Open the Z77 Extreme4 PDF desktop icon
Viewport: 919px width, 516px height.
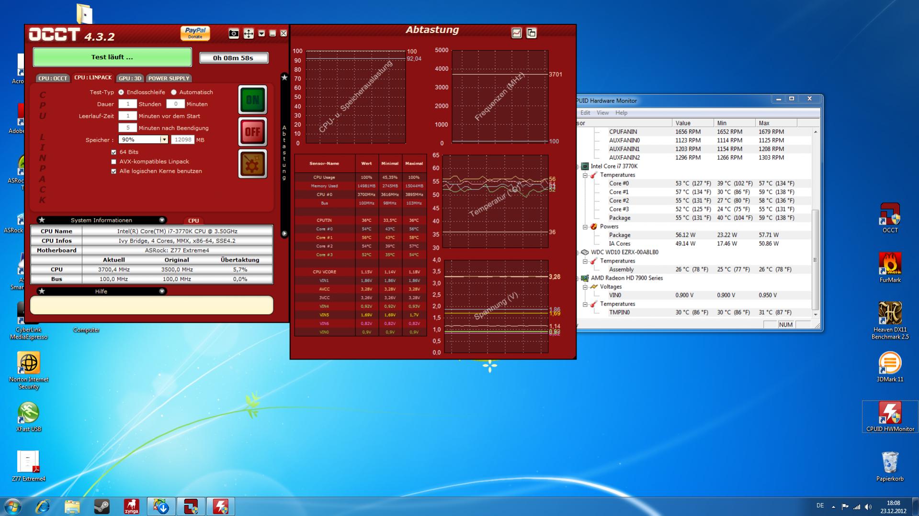(29, 466)
